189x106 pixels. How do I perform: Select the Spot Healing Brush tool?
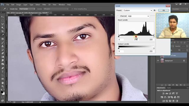(3, 39)
